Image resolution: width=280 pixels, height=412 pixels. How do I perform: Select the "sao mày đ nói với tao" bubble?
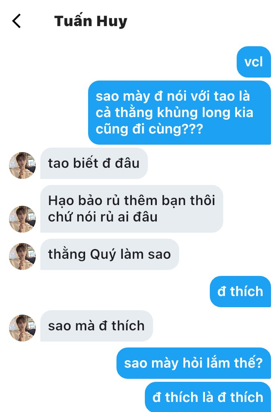[x=180, y=113]
